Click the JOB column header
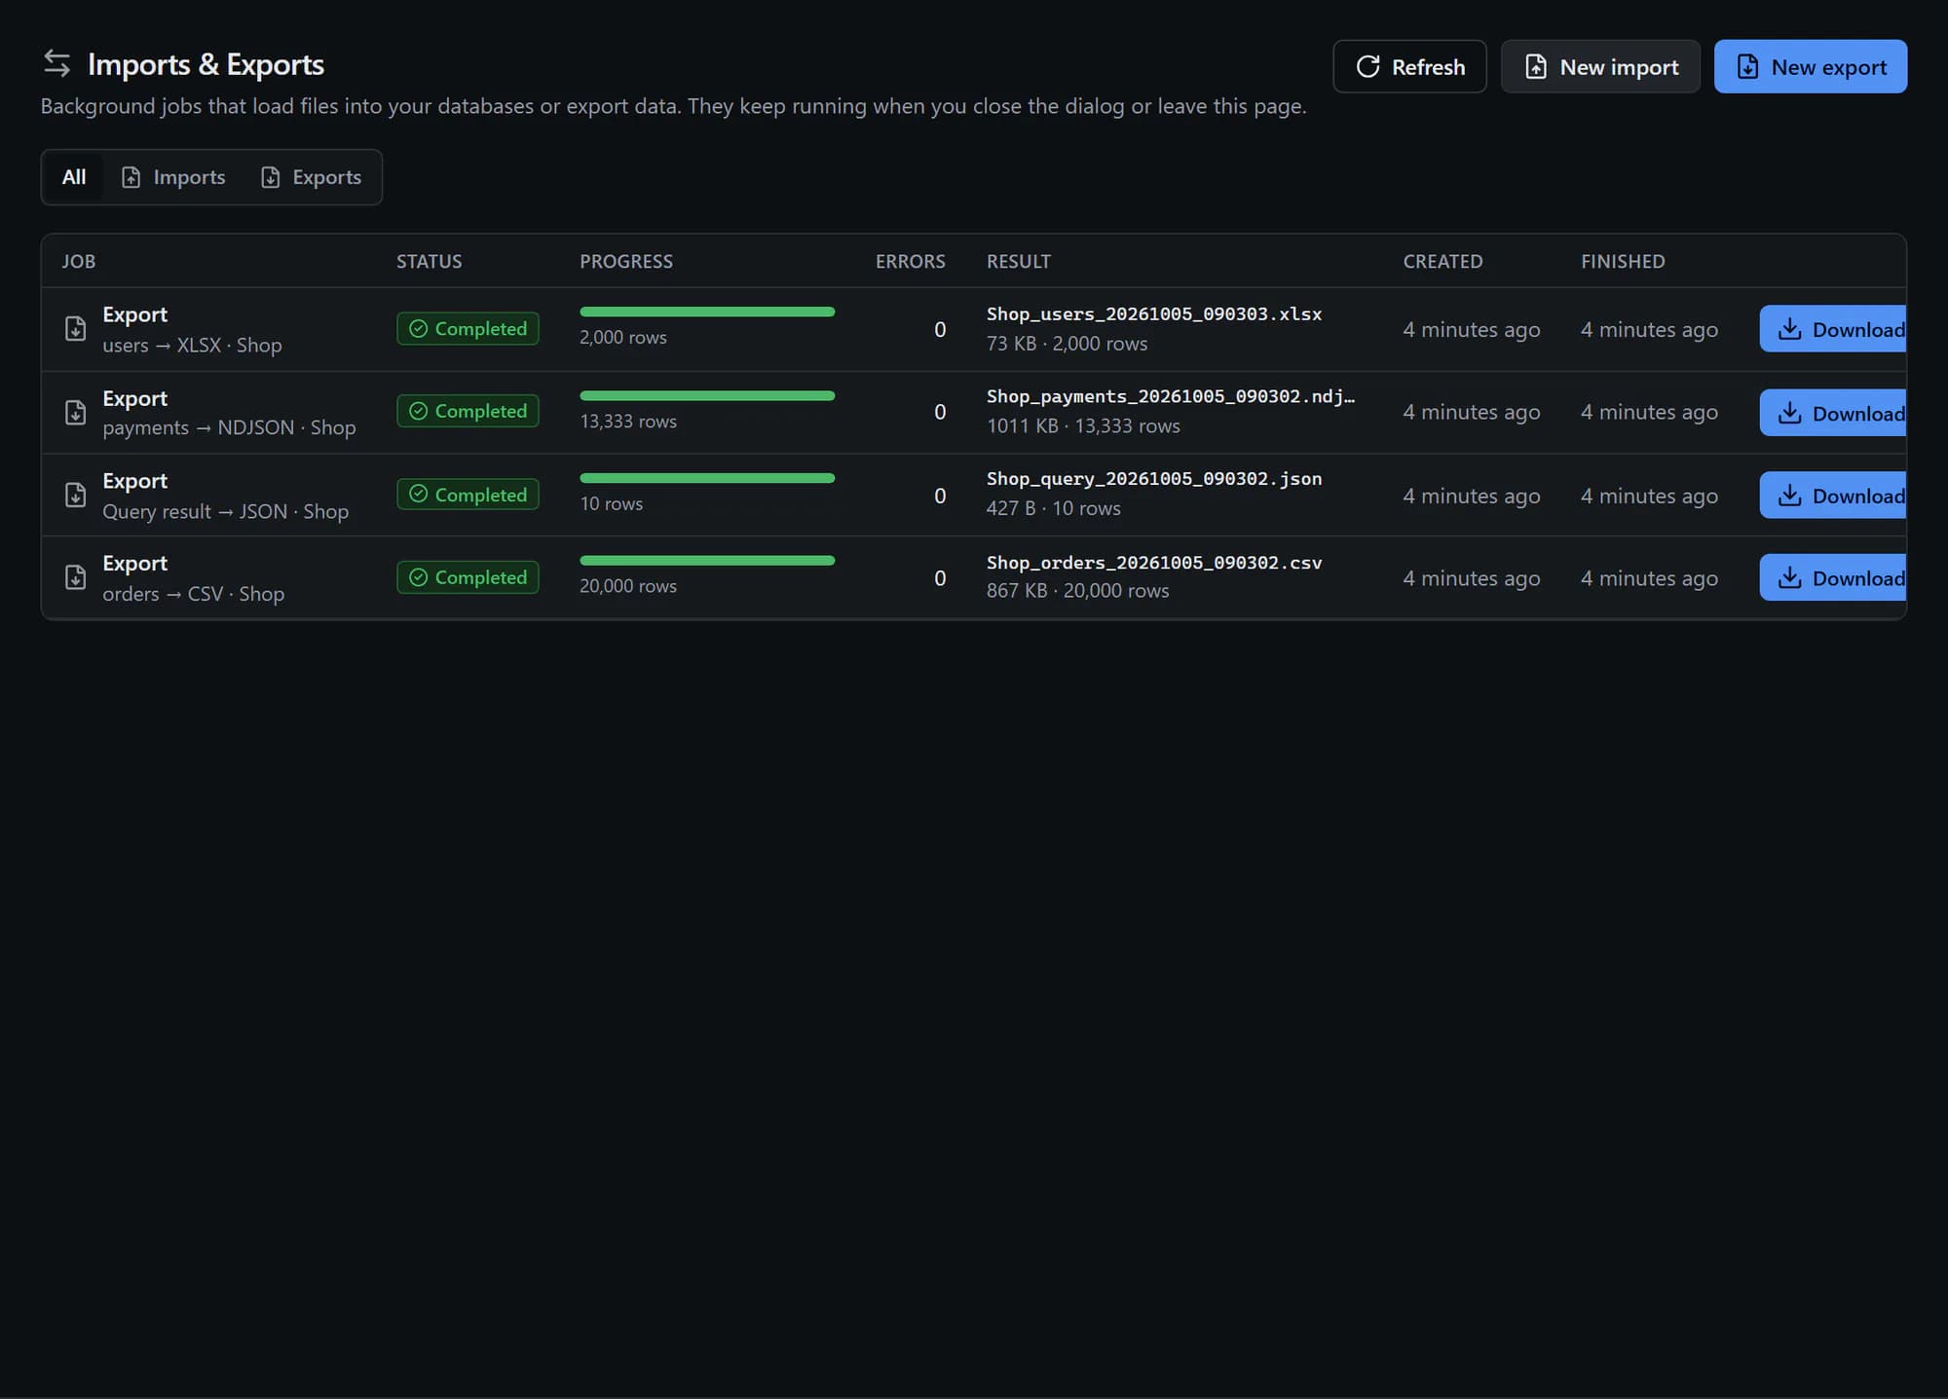 (79, 262)
